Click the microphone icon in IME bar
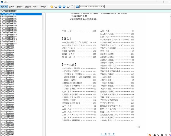Viewport: 171px width, 136px height. pyautogui.click(x=162, y=135)
